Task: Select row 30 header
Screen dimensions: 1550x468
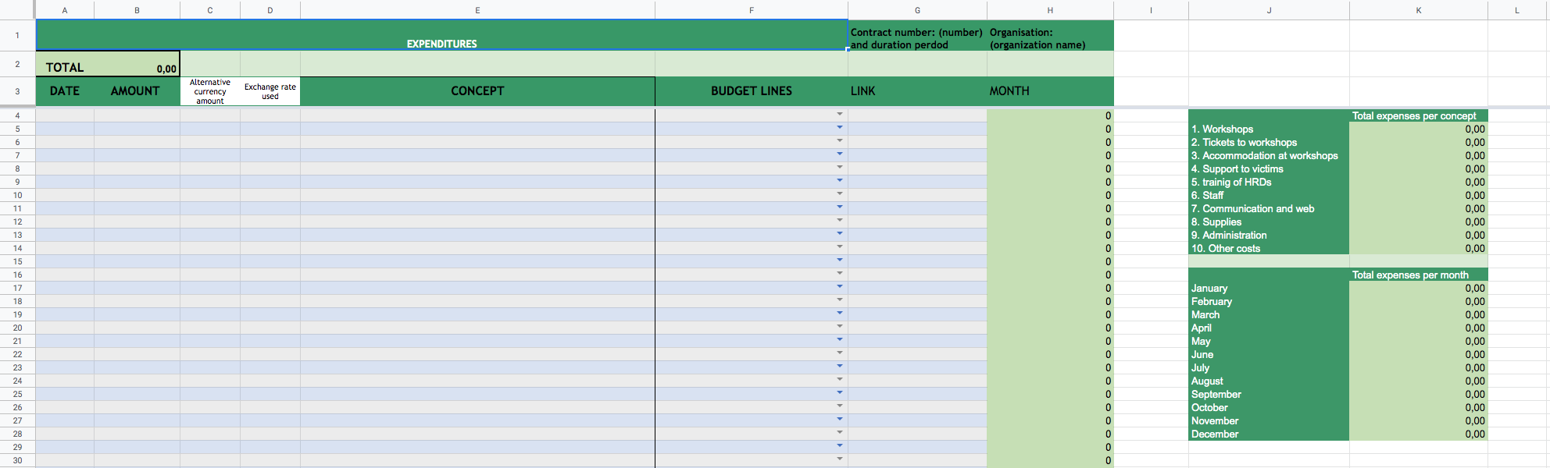Action: (17, 460)
